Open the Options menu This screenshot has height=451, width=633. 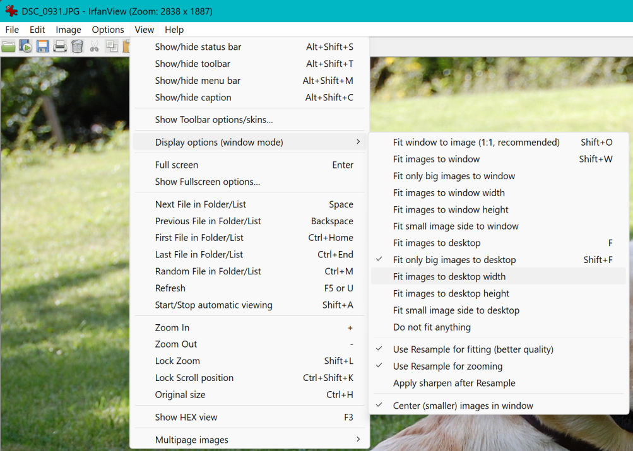pos(108,30)
